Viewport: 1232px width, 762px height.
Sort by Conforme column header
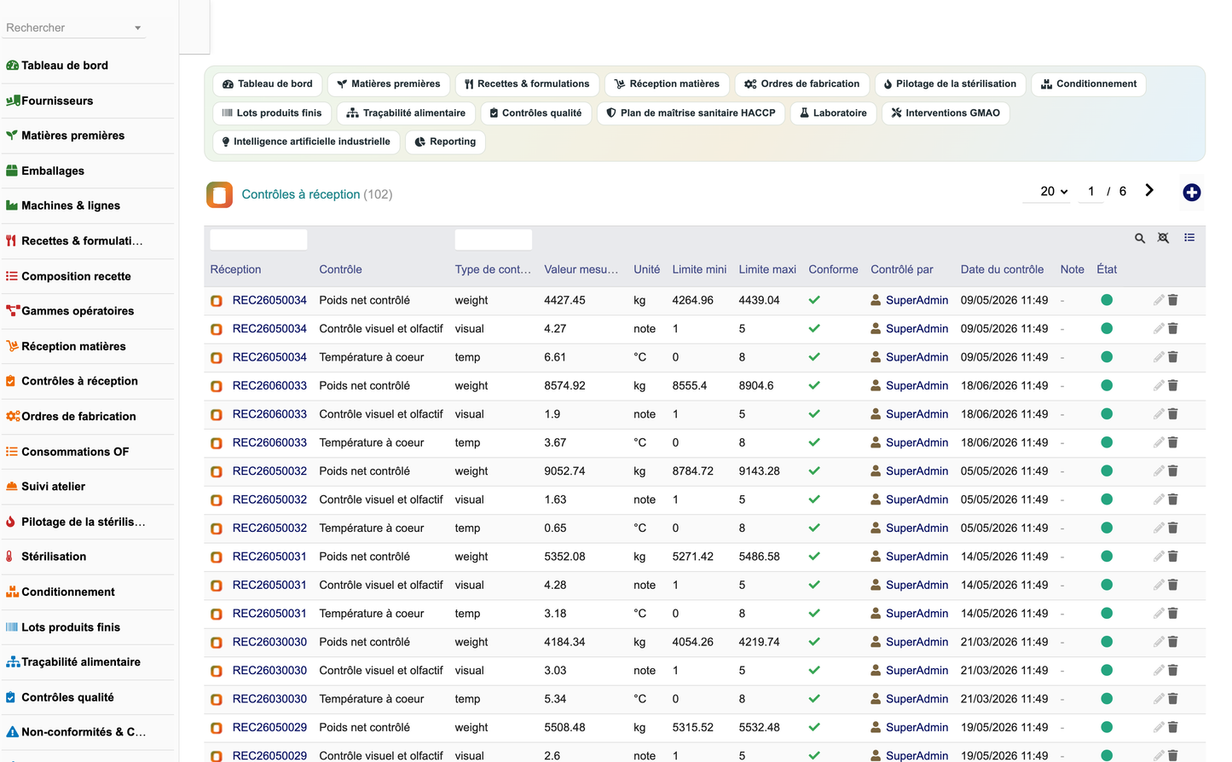pos(833,269)
